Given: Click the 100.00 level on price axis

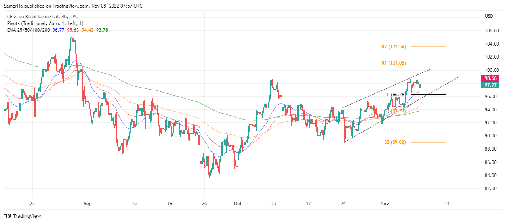Looking at the screenshot, I should (491, 70).
